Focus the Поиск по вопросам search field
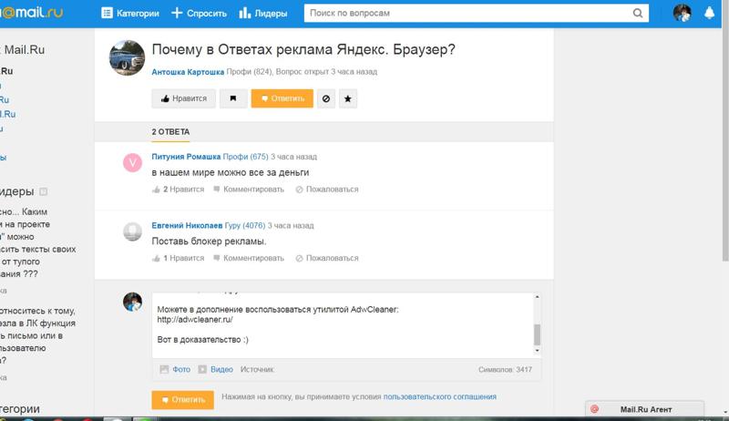Screen dimensions: 729x421 point(467,13)
